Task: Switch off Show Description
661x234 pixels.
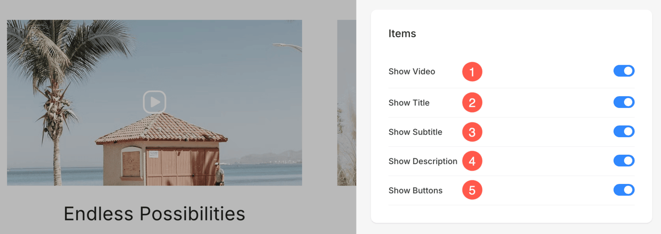Action: tap(624, 161)
